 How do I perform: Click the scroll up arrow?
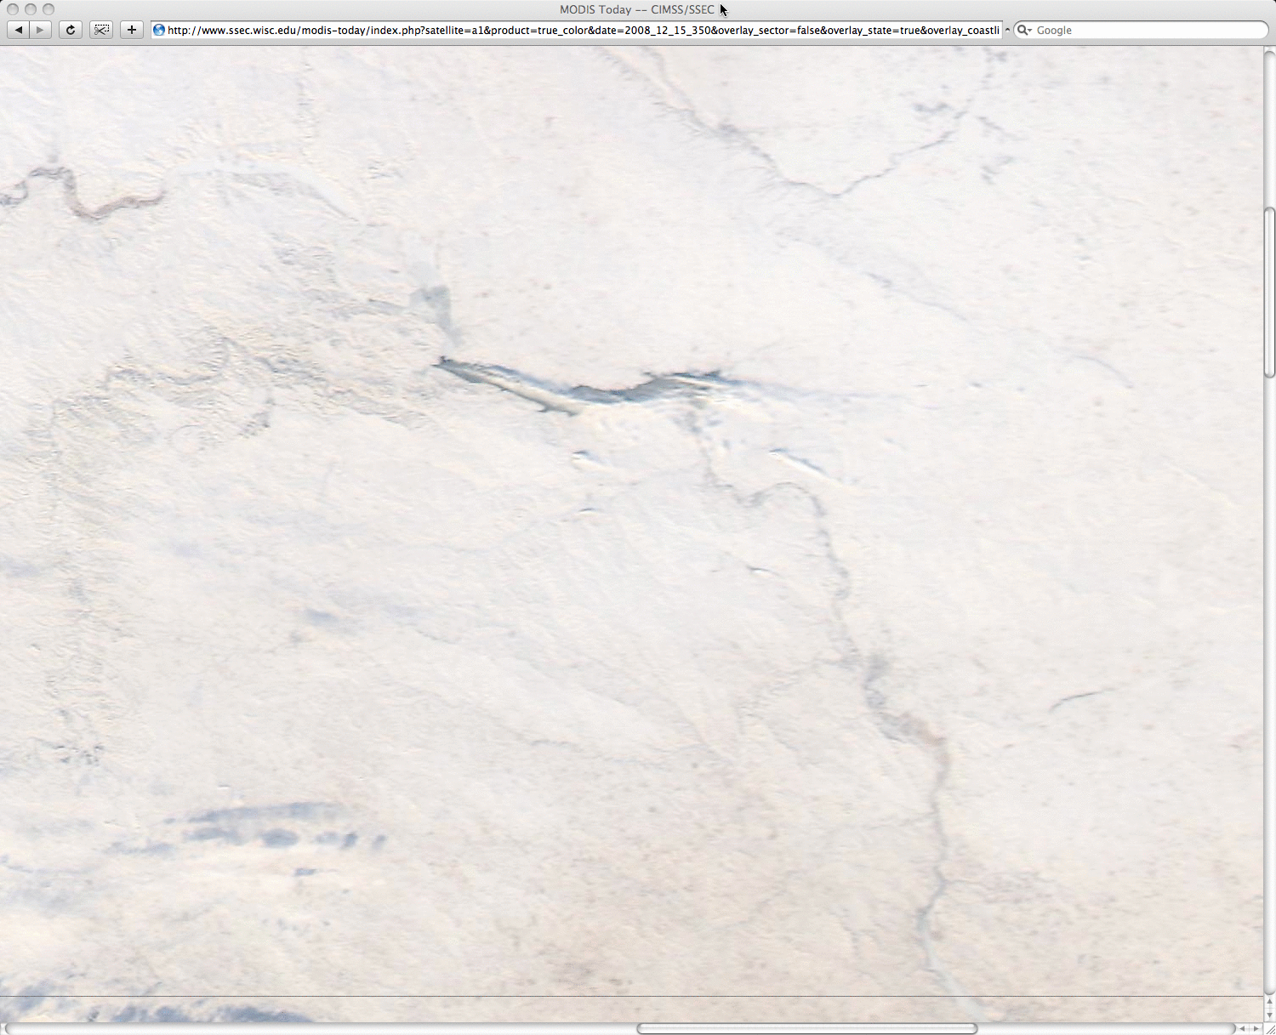[1270, 1002]
